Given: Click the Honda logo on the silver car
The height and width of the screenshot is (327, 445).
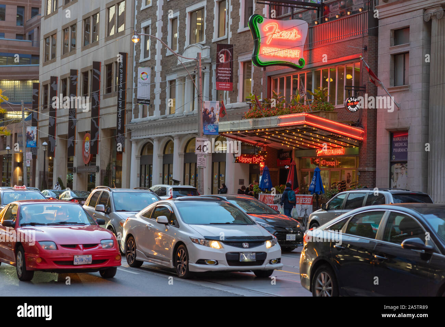Looking at the screenshot, I should [x=245, y=245].
